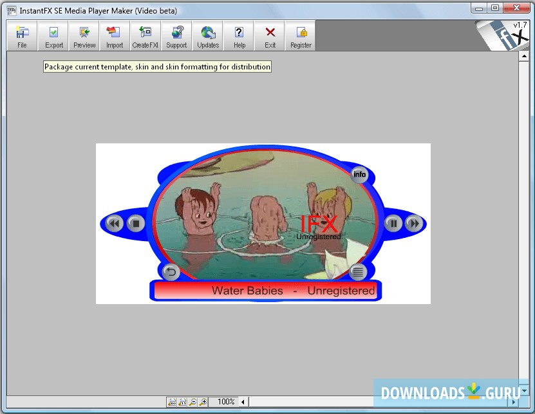535x414 pixels.
Task: Decrease zoom using the arrow beside 100%
Action: point(243,402)
